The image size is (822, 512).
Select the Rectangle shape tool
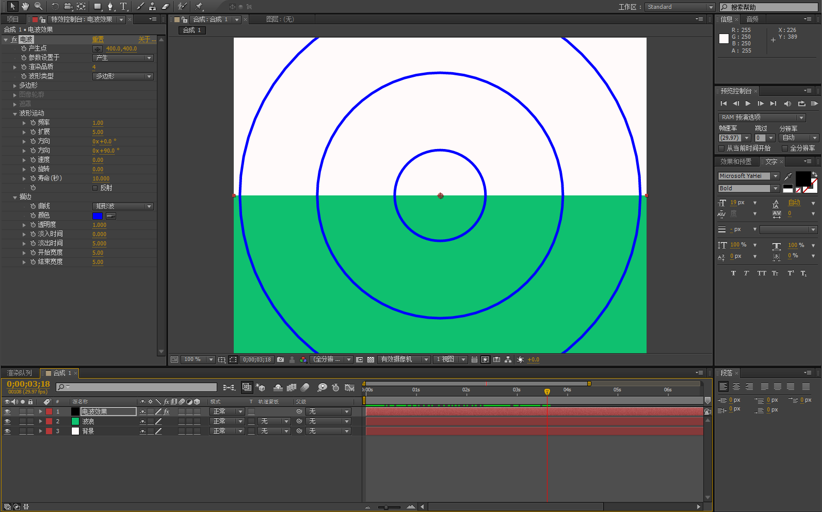(x=98, y=6)
